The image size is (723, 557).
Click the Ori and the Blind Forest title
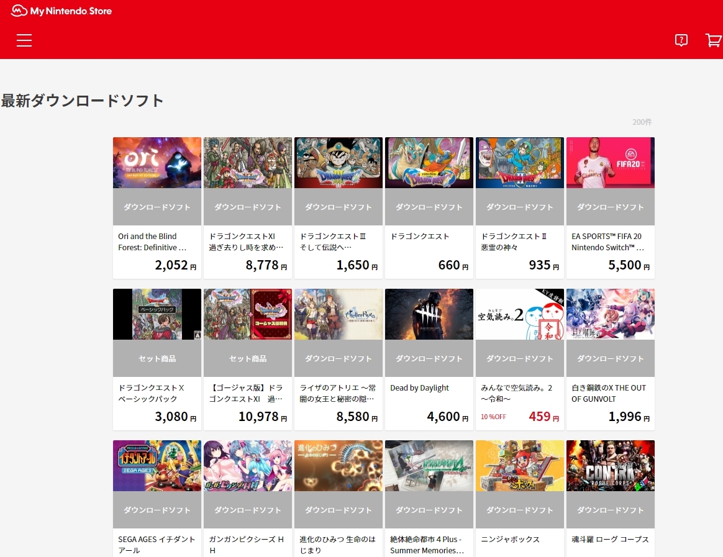152,242
